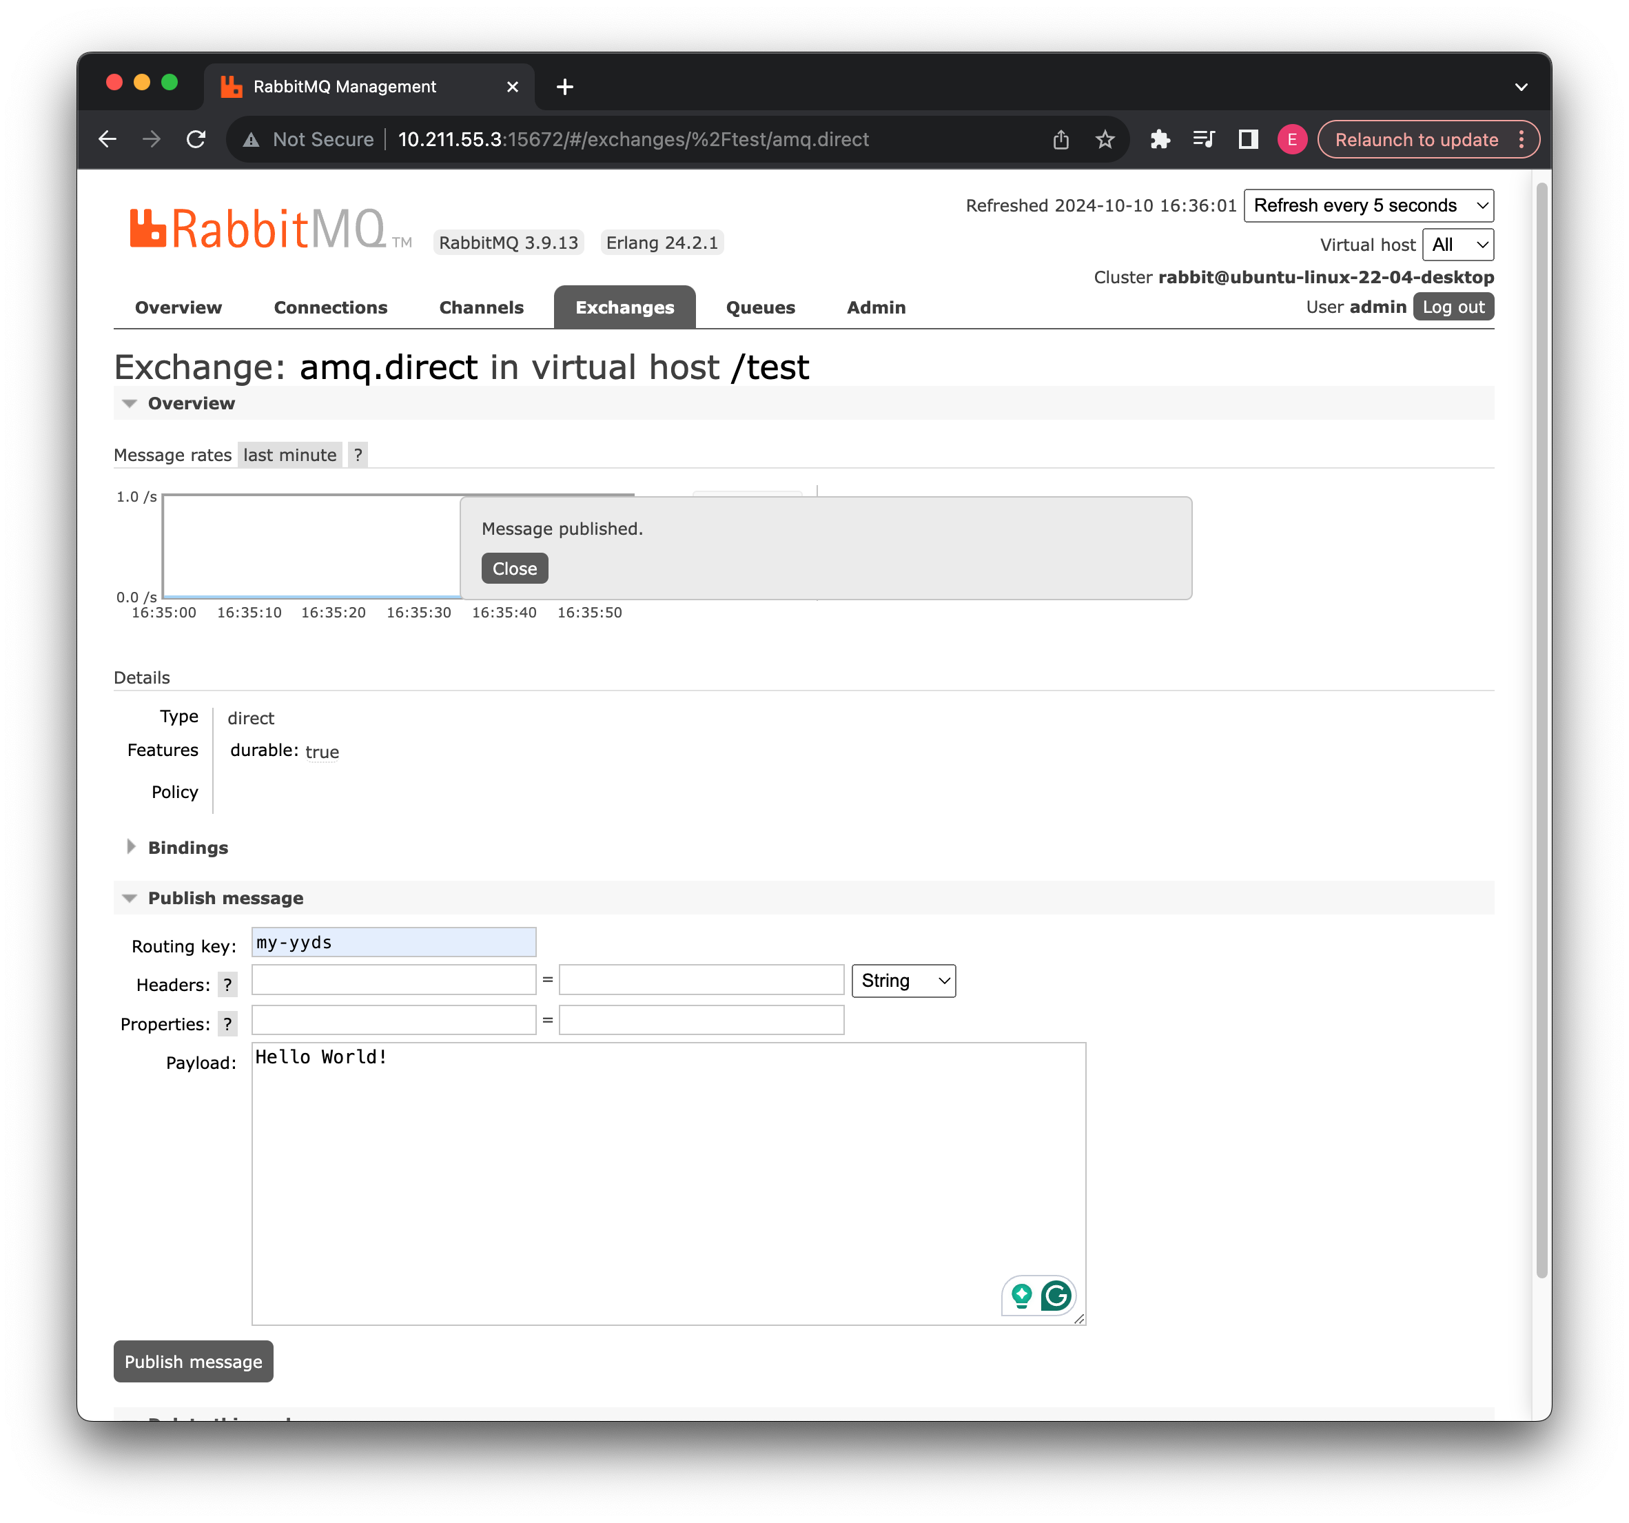This screenshot has height=1523, width=1629.
Task: Collapse the Overview section
Action: [190, 403]
